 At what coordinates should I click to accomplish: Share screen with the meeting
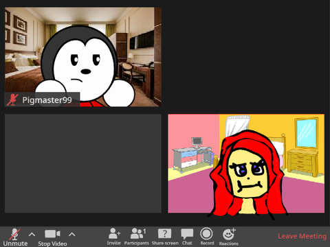tap(165, 237)
